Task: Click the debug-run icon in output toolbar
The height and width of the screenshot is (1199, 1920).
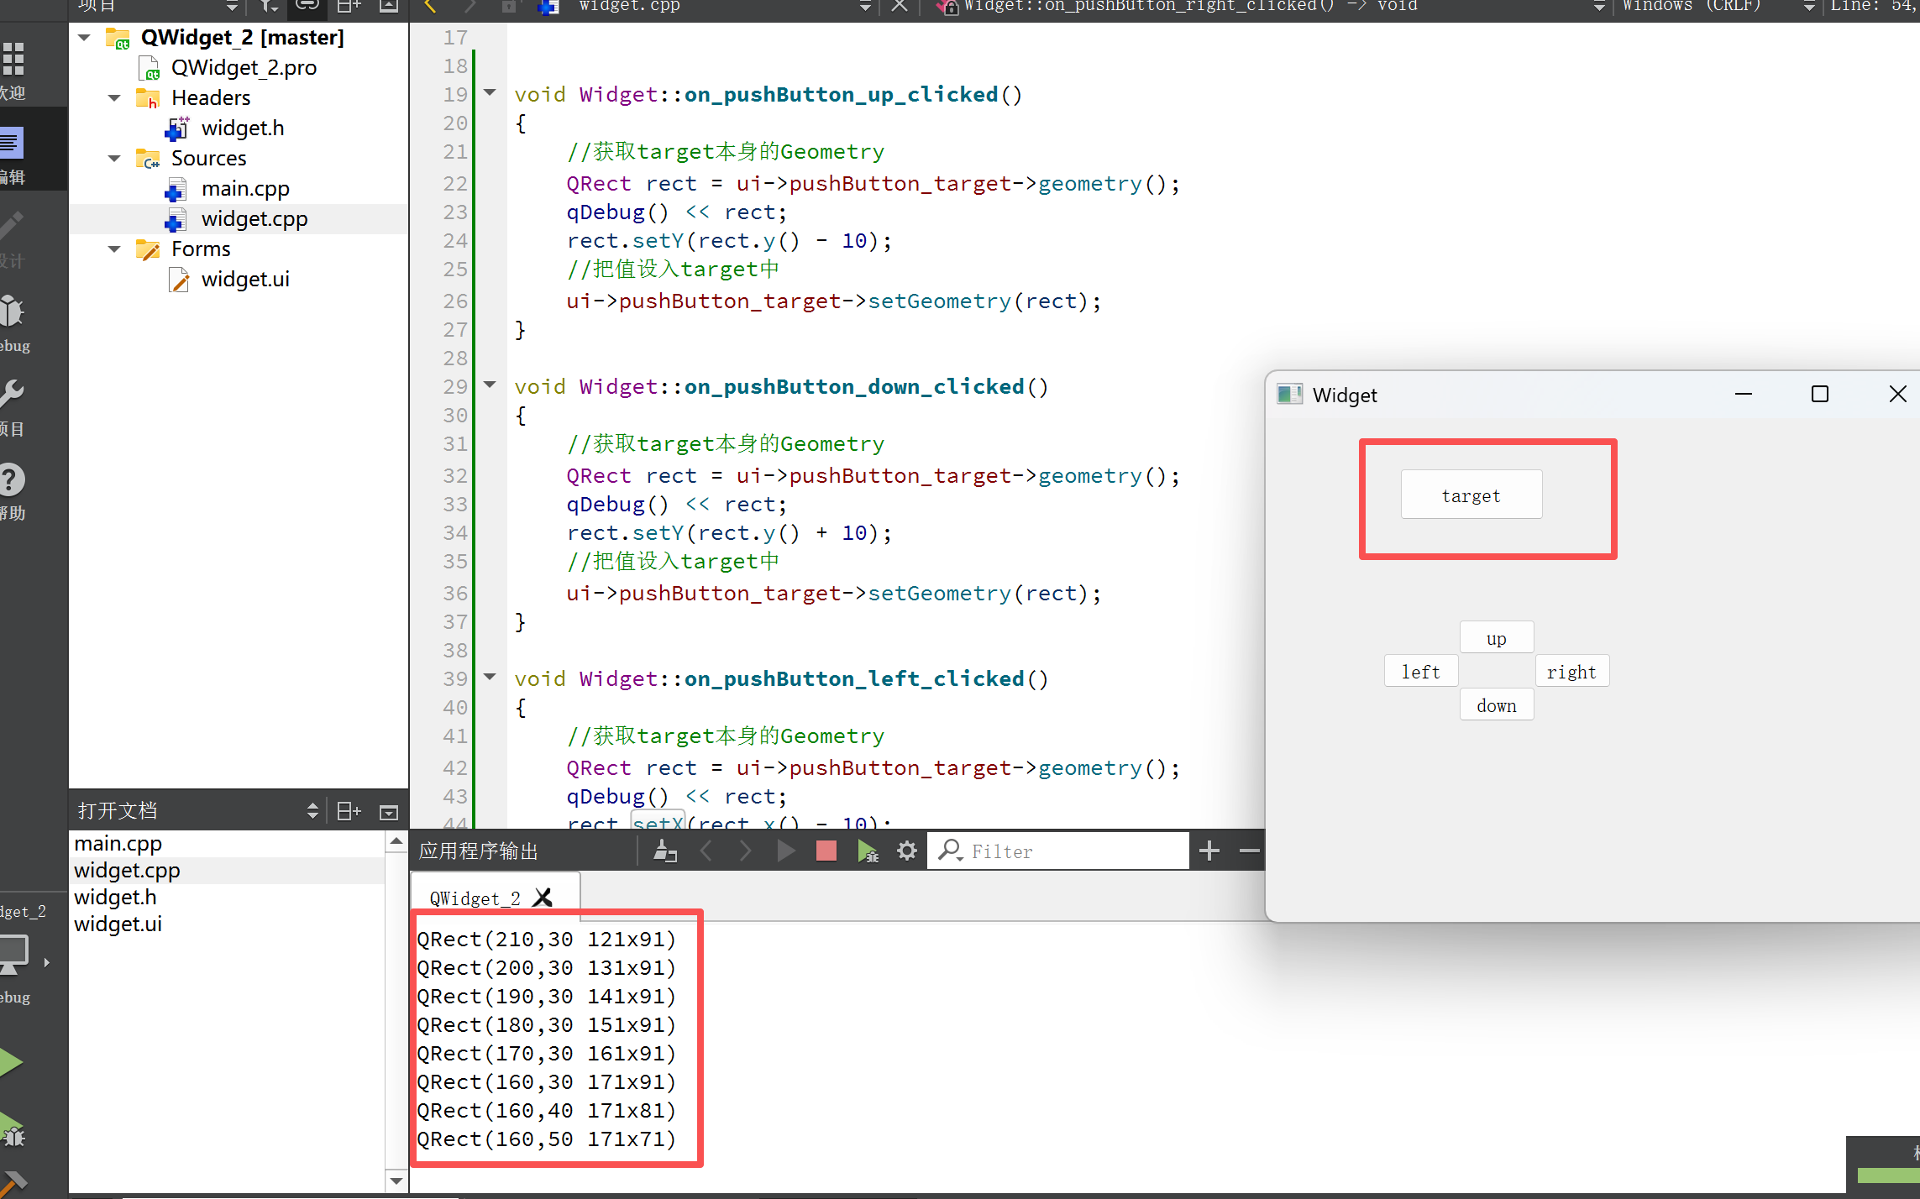Action: 868,851
